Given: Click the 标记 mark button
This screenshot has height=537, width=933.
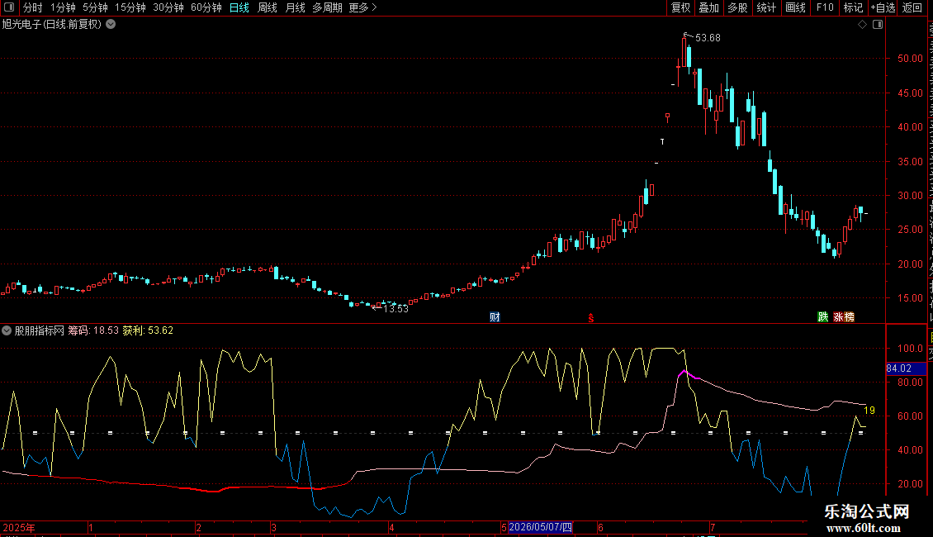Looking at the screenshot, I should coord(853,7).
